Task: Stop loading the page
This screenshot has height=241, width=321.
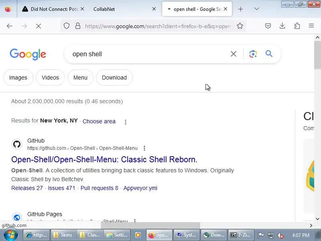Action: click(39, 26)
